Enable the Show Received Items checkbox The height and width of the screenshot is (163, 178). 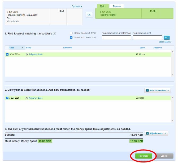click(x=71, y=33)
